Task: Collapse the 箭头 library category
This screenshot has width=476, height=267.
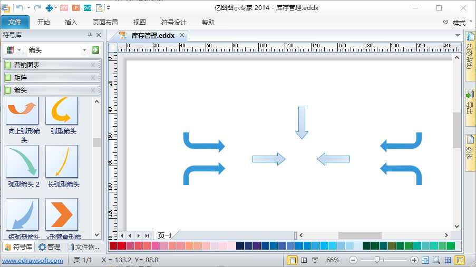Action: point(52,90)
